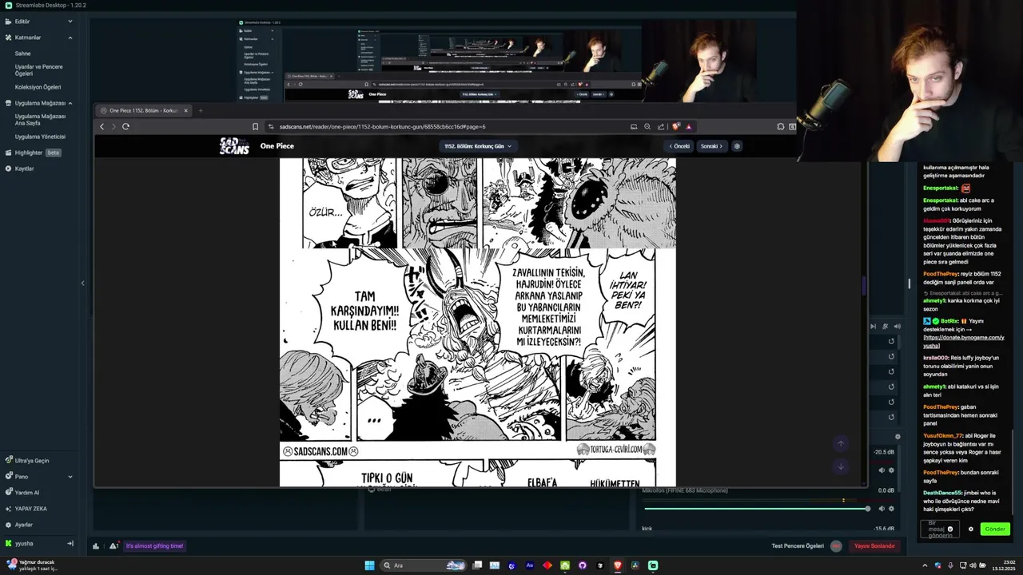Open the donate.bynogame.com link in chat
This screenshot has height=575, width=1023.
pyautogui.click(x=964, y=341)
